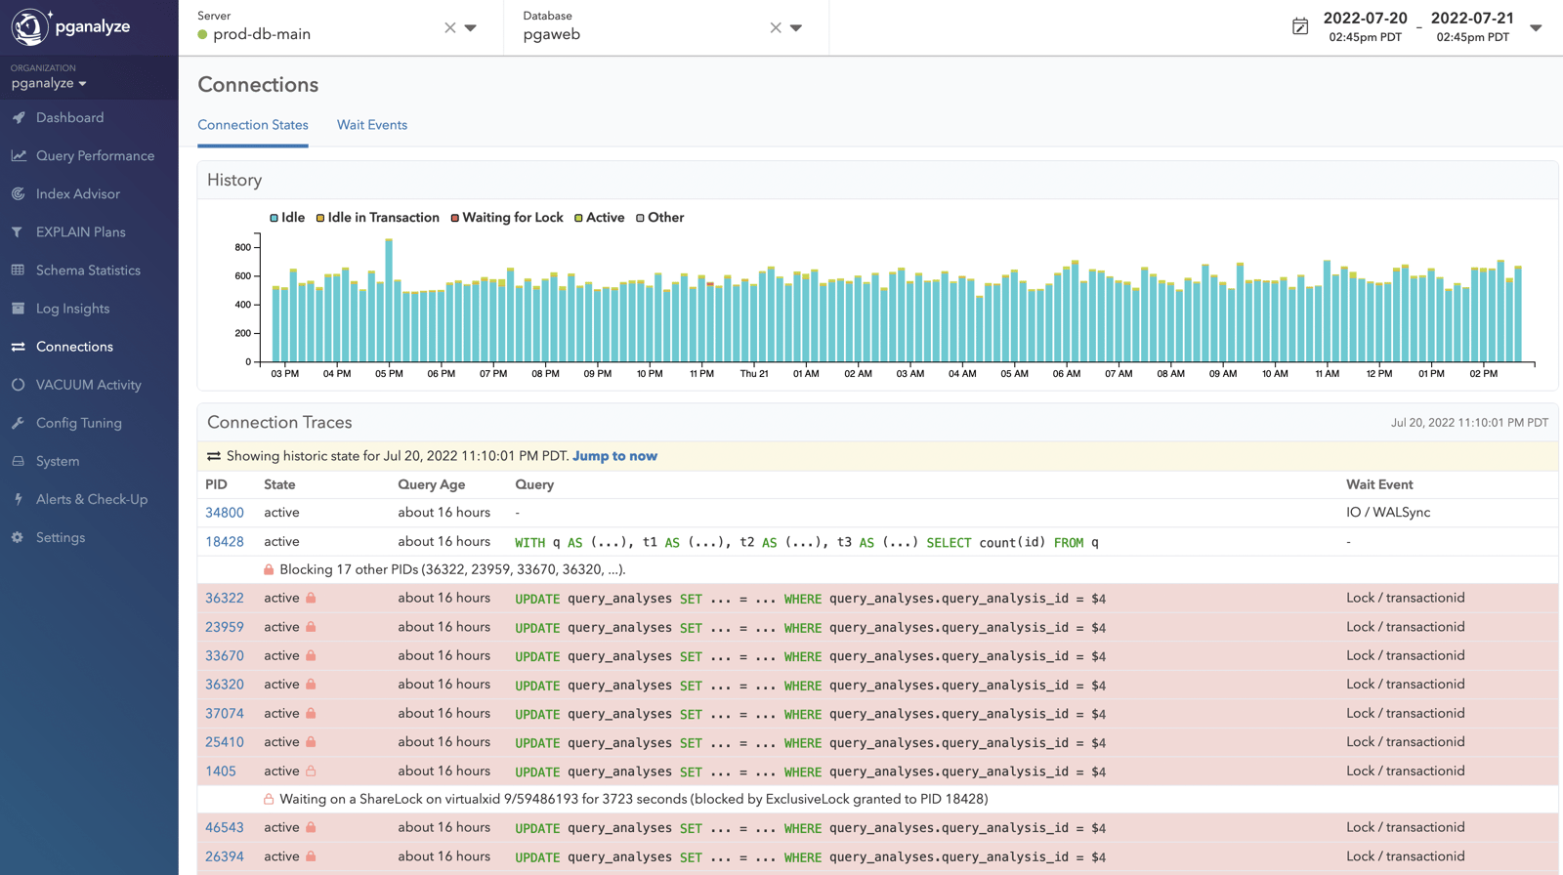Click the lock icon on PID 46543 row
Viewport: 1563px width, 875px height.
(x=311, y=827)
